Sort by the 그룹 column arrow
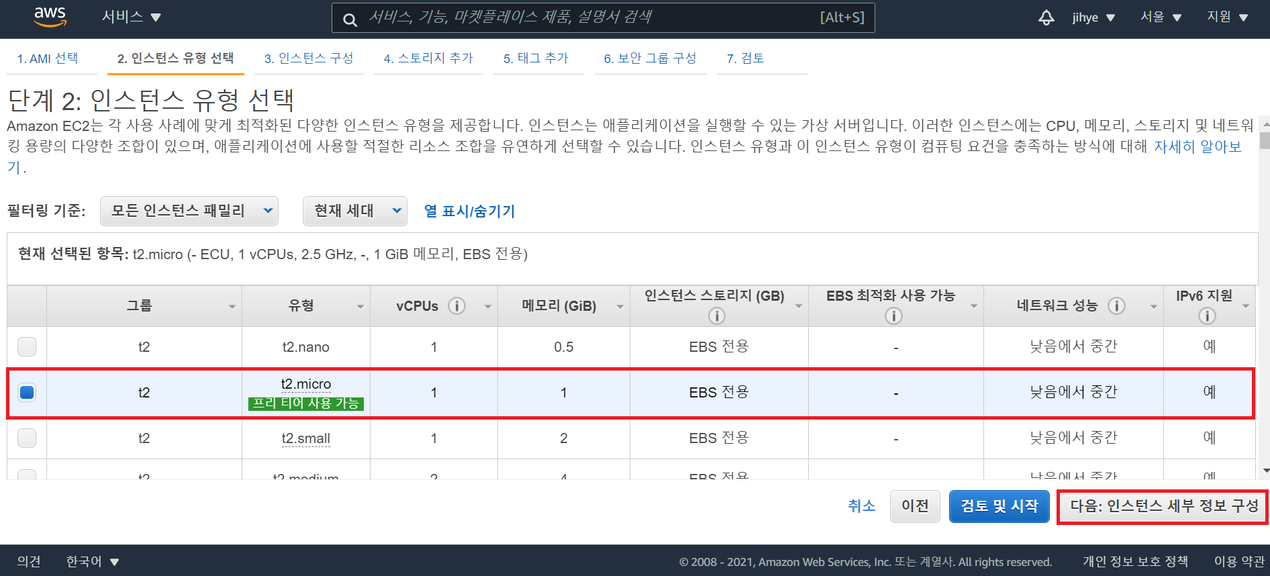 [232, 307]
